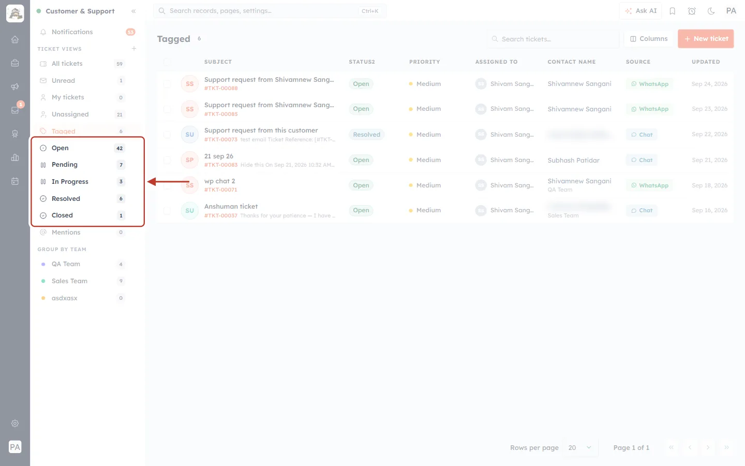The image size is (745, 466).
Task: Create a New ticket
Action: click(x=706, y=39)
